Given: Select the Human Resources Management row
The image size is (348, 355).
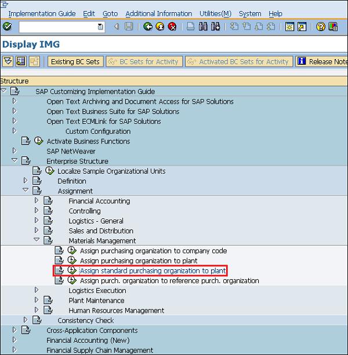Looking at the screenshot, I should [x=117, y=310].
